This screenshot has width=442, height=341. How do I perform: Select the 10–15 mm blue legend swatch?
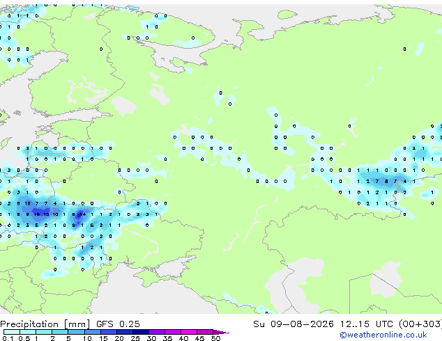(x=92, y=332)
